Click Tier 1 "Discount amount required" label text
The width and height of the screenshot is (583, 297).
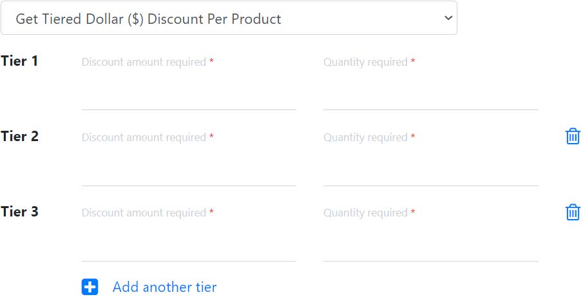(x=144, y=62)
